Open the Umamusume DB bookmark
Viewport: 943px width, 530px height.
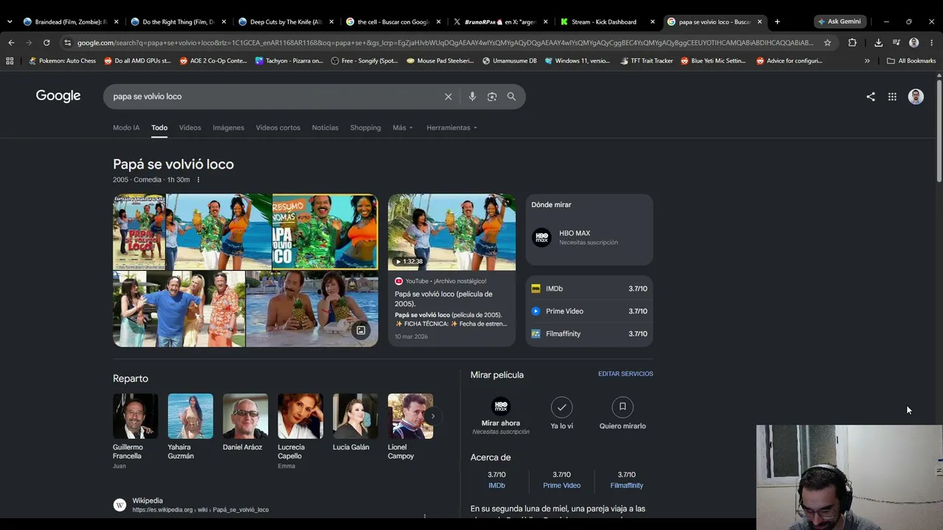coord(509,61)
